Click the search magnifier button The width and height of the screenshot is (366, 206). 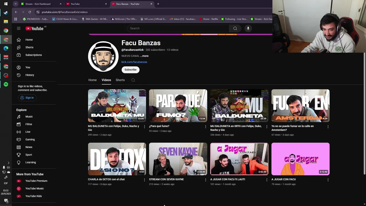pyautogui.click(x=235, y=28)
